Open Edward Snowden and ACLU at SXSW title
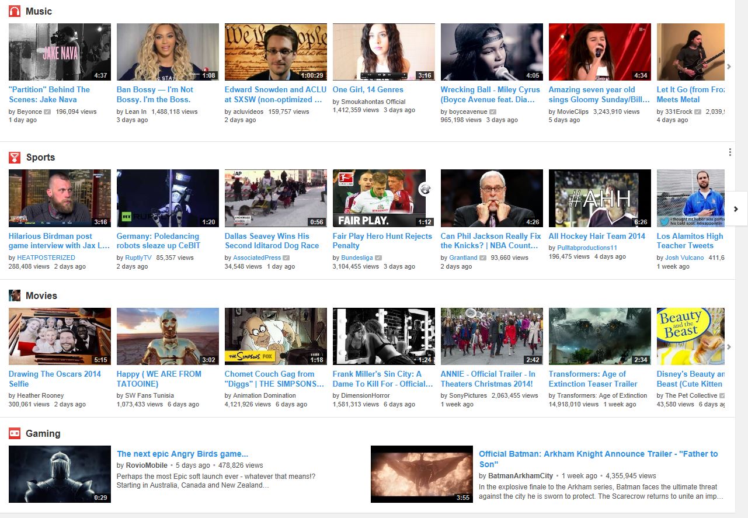Screen dimensions: 748x518 coord(276,95)
